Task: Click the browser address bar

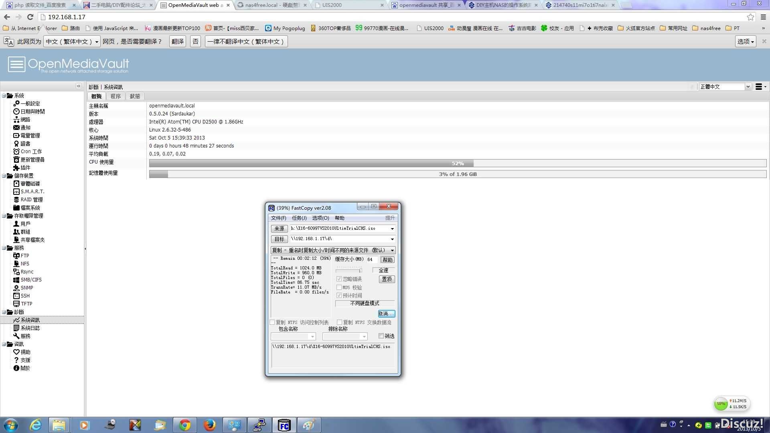Action: [x=393, y=17]
